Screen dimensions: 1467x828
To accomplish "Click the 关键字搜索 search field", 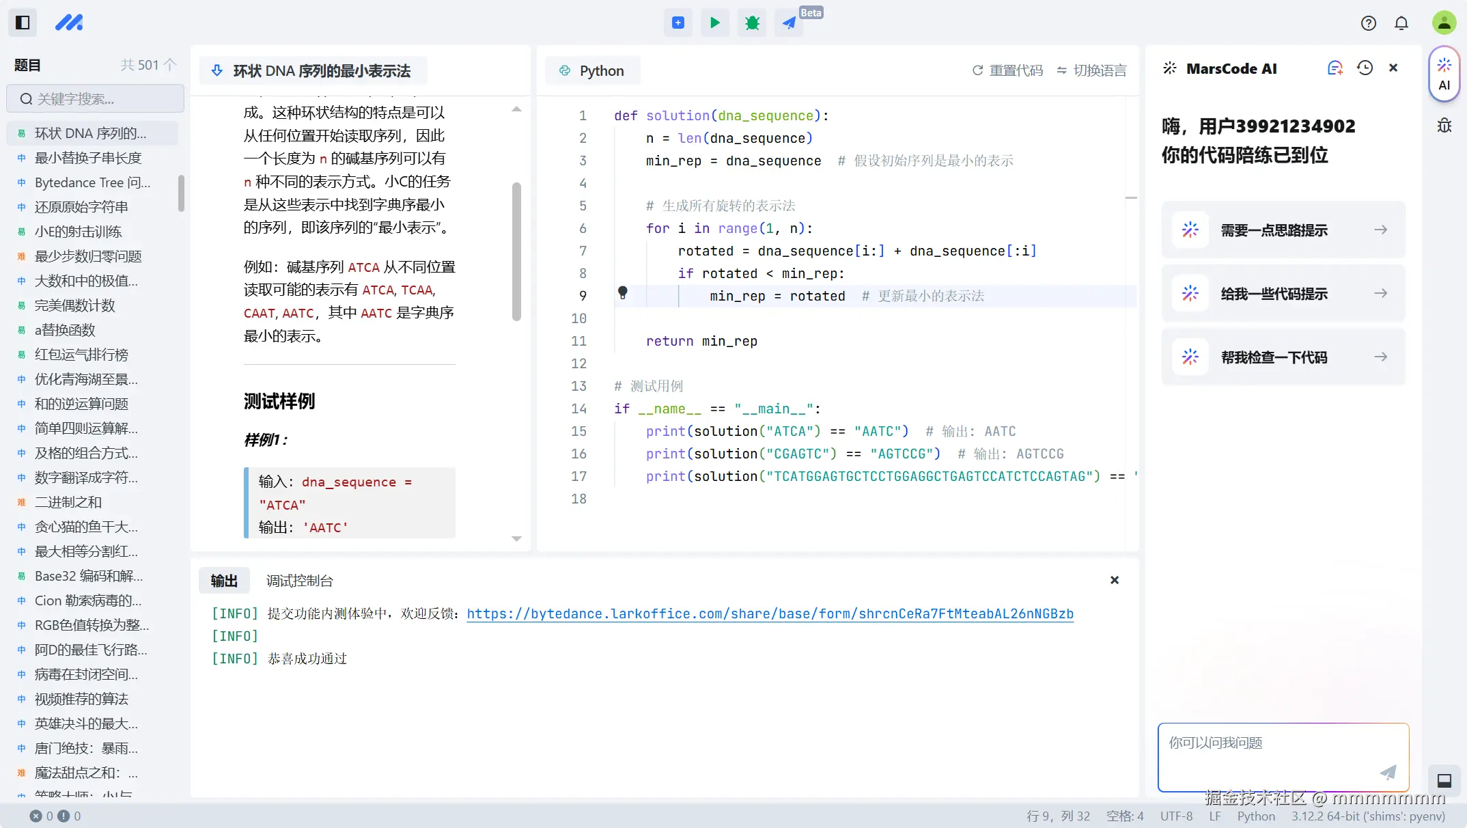I will pyautogui.click(x=95, y=98).
